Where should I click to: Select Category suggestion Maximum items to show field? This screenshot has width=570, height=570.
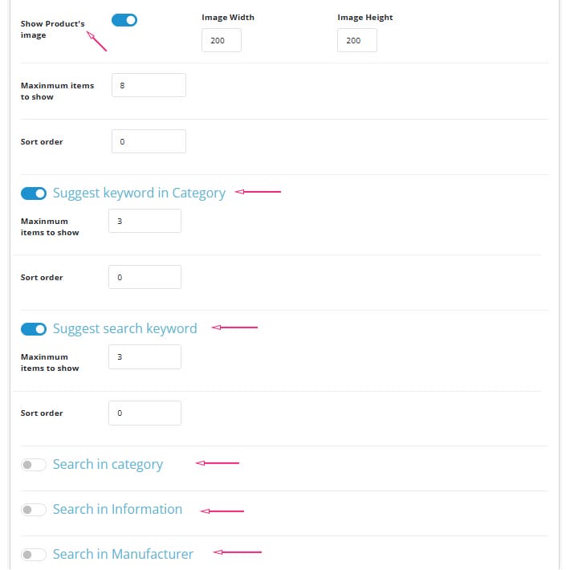[145, 221]
